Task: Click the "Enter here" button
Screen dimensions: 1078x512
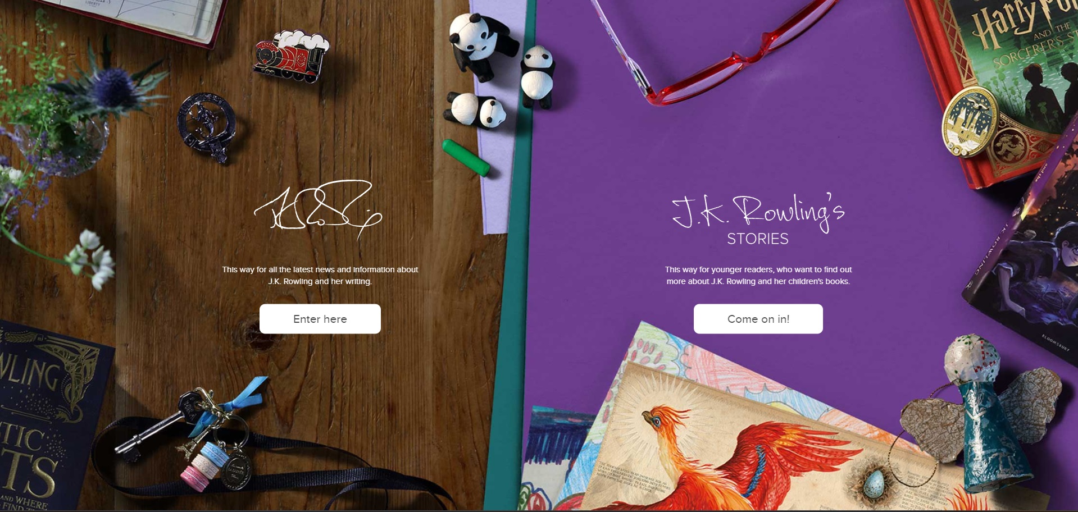Action: [x=320, y=319]
